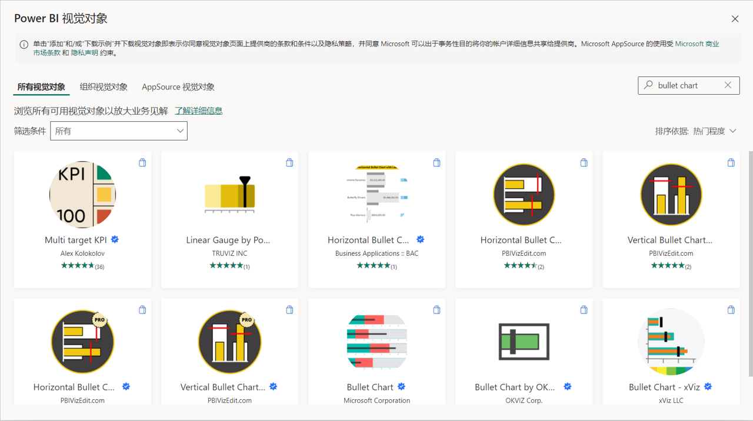Viewport: 753px width, 421px height.
Task: Switch to AppSource 视觉对象 tab
Action: pyautogui.click(x=178, y=87)
